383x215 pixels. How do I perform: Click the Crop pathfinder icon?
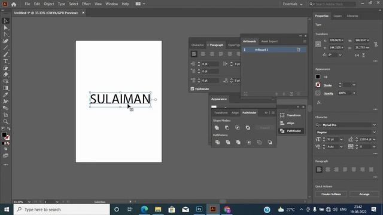249,142
